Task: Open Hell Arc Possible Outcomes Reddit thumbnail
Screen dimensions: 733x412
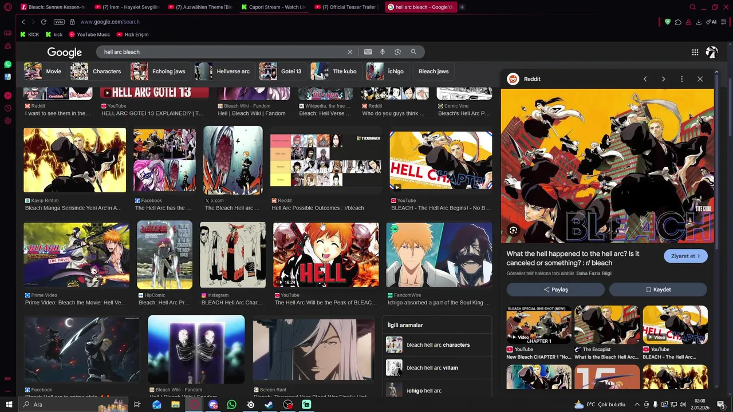Action: (326, 161)
